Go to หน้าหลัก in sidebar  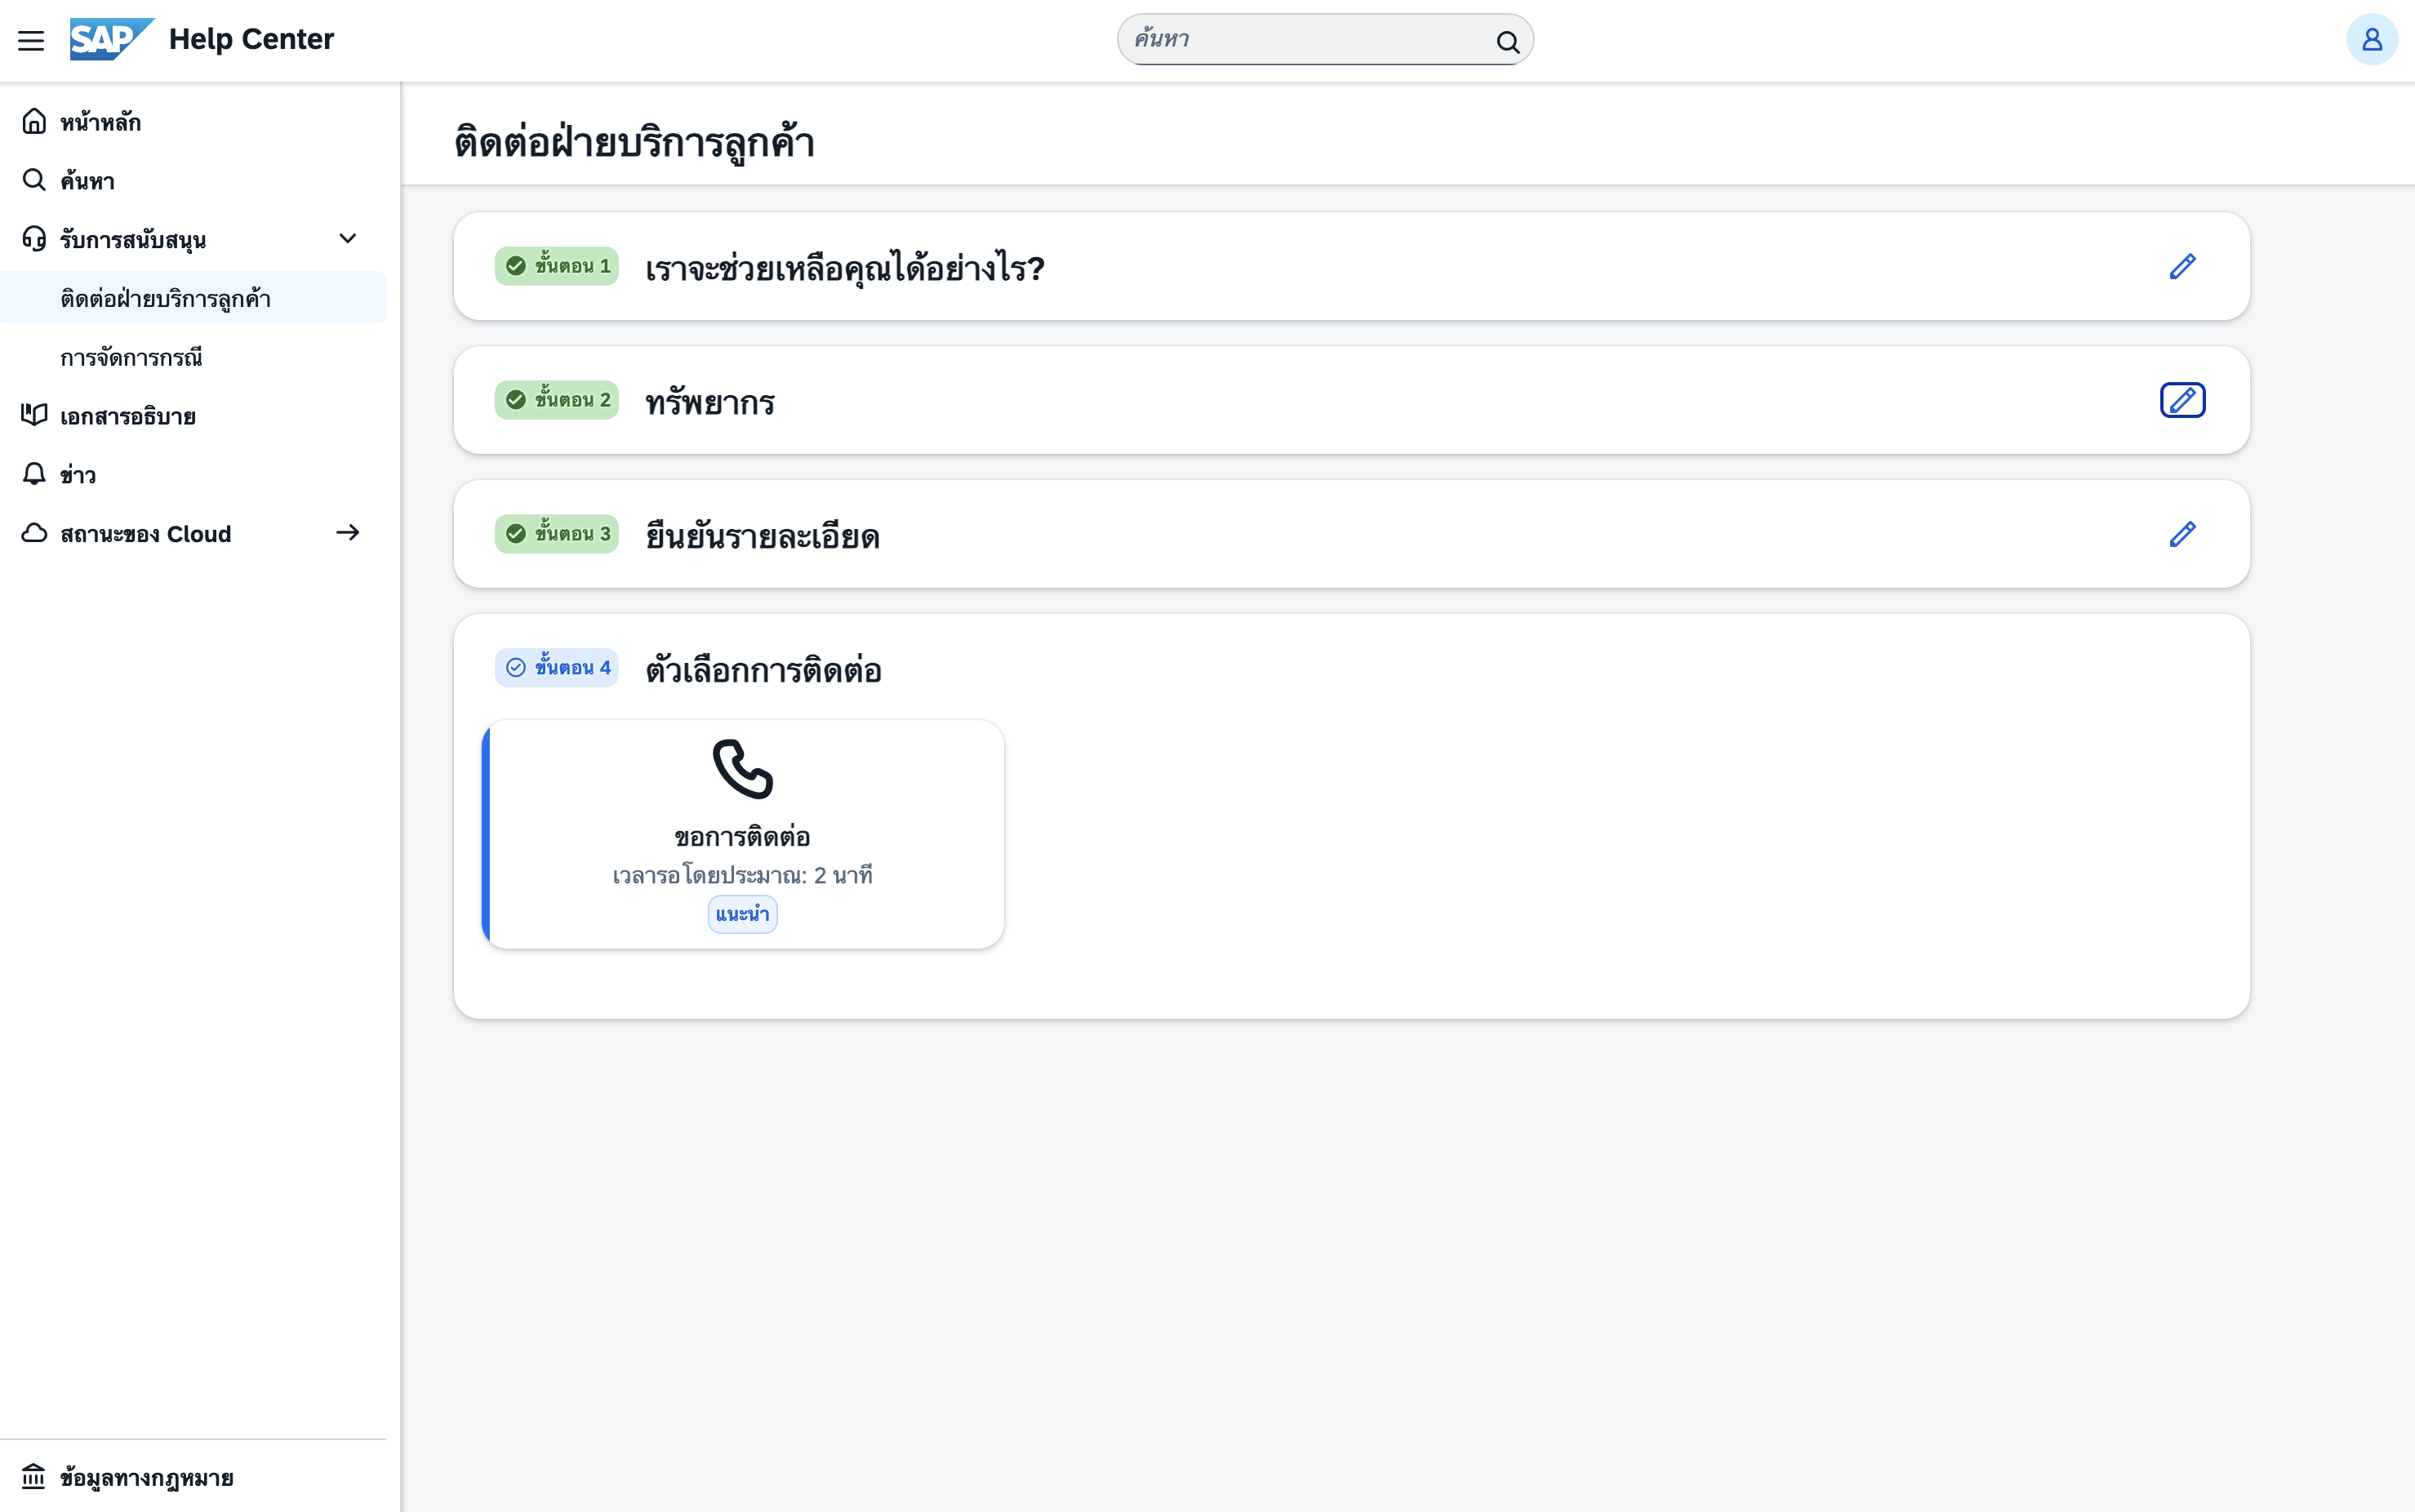pos(100,122)
